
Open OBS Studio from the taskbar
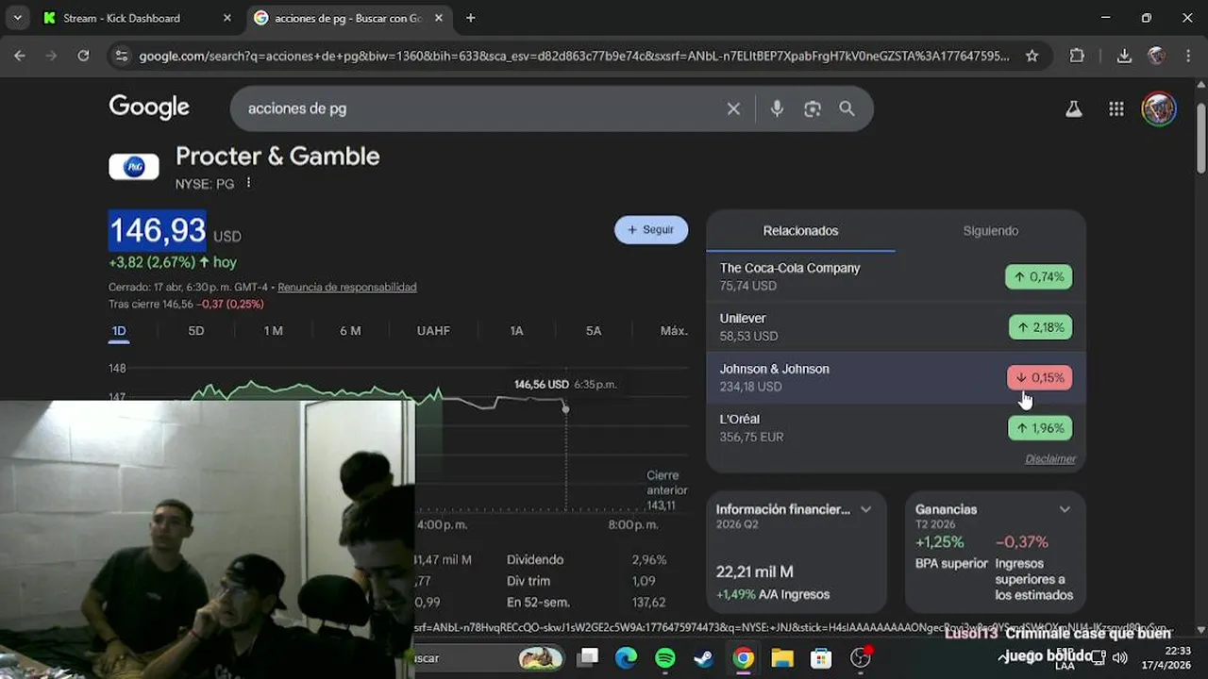pyautogui.click(x=861, y=657)
